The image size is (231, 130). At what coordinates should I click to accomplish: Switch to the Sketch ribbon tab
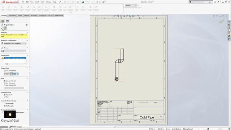(x=20, y=16)
